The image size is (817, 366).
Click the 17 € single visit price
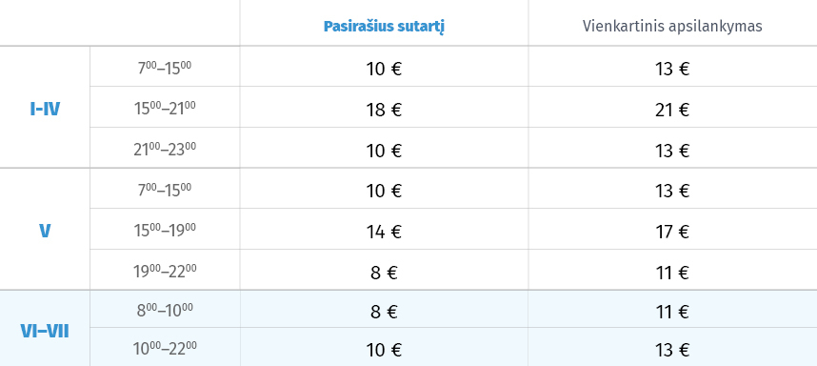[672, 232]
